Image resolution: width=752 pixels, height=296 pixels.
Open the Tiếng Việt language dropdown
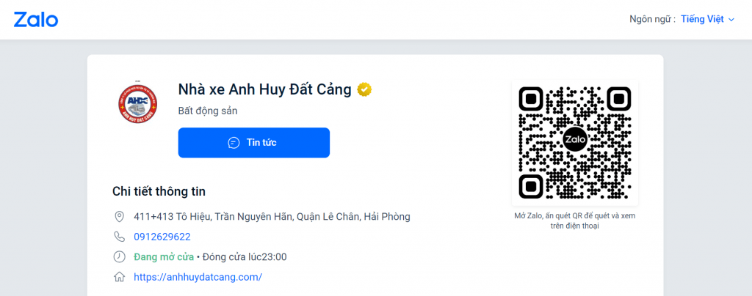pyautogui.click(x=702, y=20)
